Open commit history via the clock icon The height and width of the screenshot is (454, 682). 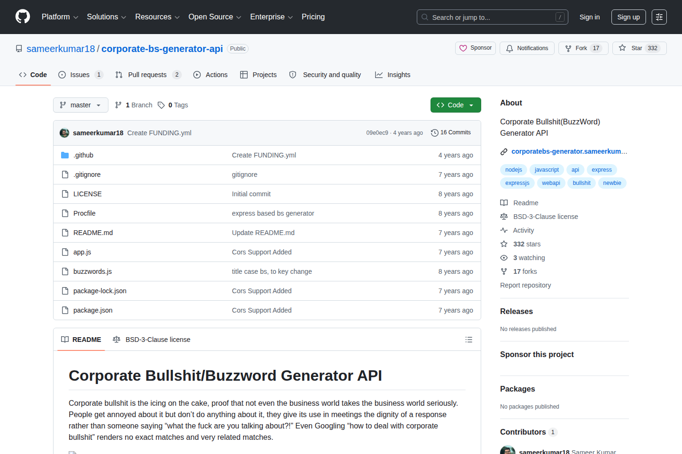pos(435,132)
